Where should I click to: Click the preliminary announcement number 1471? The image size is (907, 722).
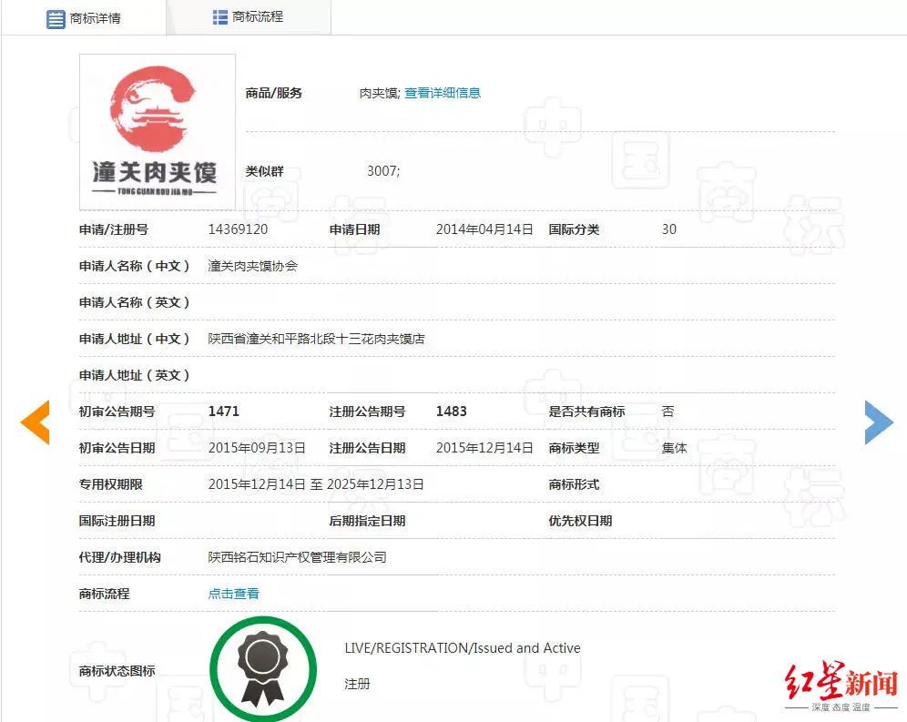coord(223,412)
